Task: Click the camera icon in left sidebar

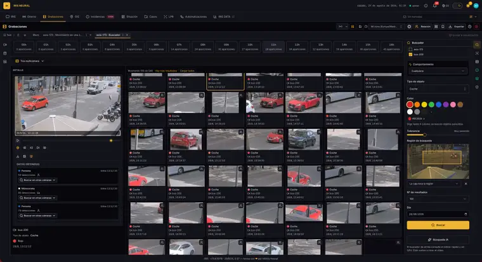Action: (5, 45)
